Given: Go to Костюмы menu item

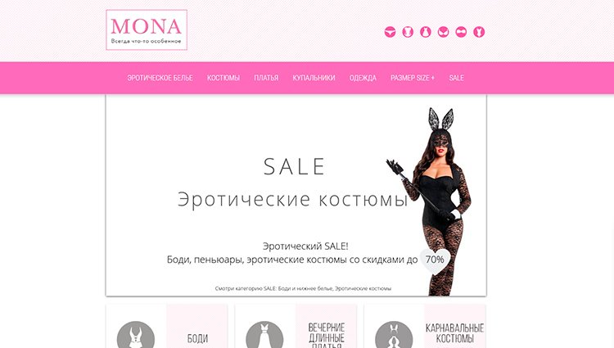Looking at the screenshot, I should pos(223,78).
